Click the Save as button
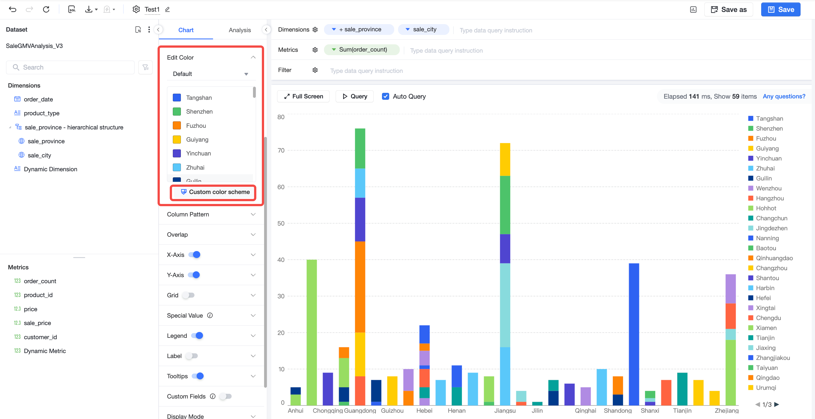This screenshot has height=419, width=815. [728, 9]
